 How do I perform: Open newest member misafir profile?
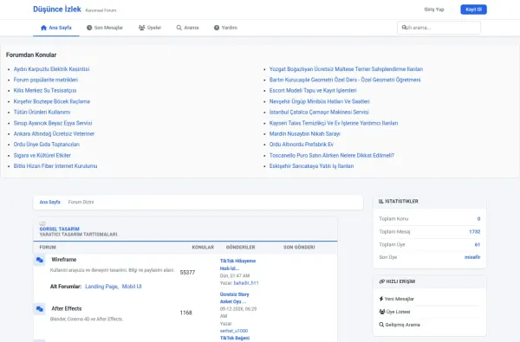tap(472, 257)
